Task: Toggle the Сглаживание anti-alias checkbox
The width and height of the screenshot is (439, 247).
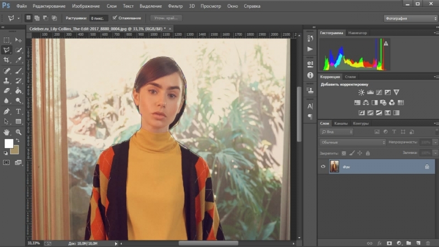Action: pyautogui.click(x=115, y=18)
